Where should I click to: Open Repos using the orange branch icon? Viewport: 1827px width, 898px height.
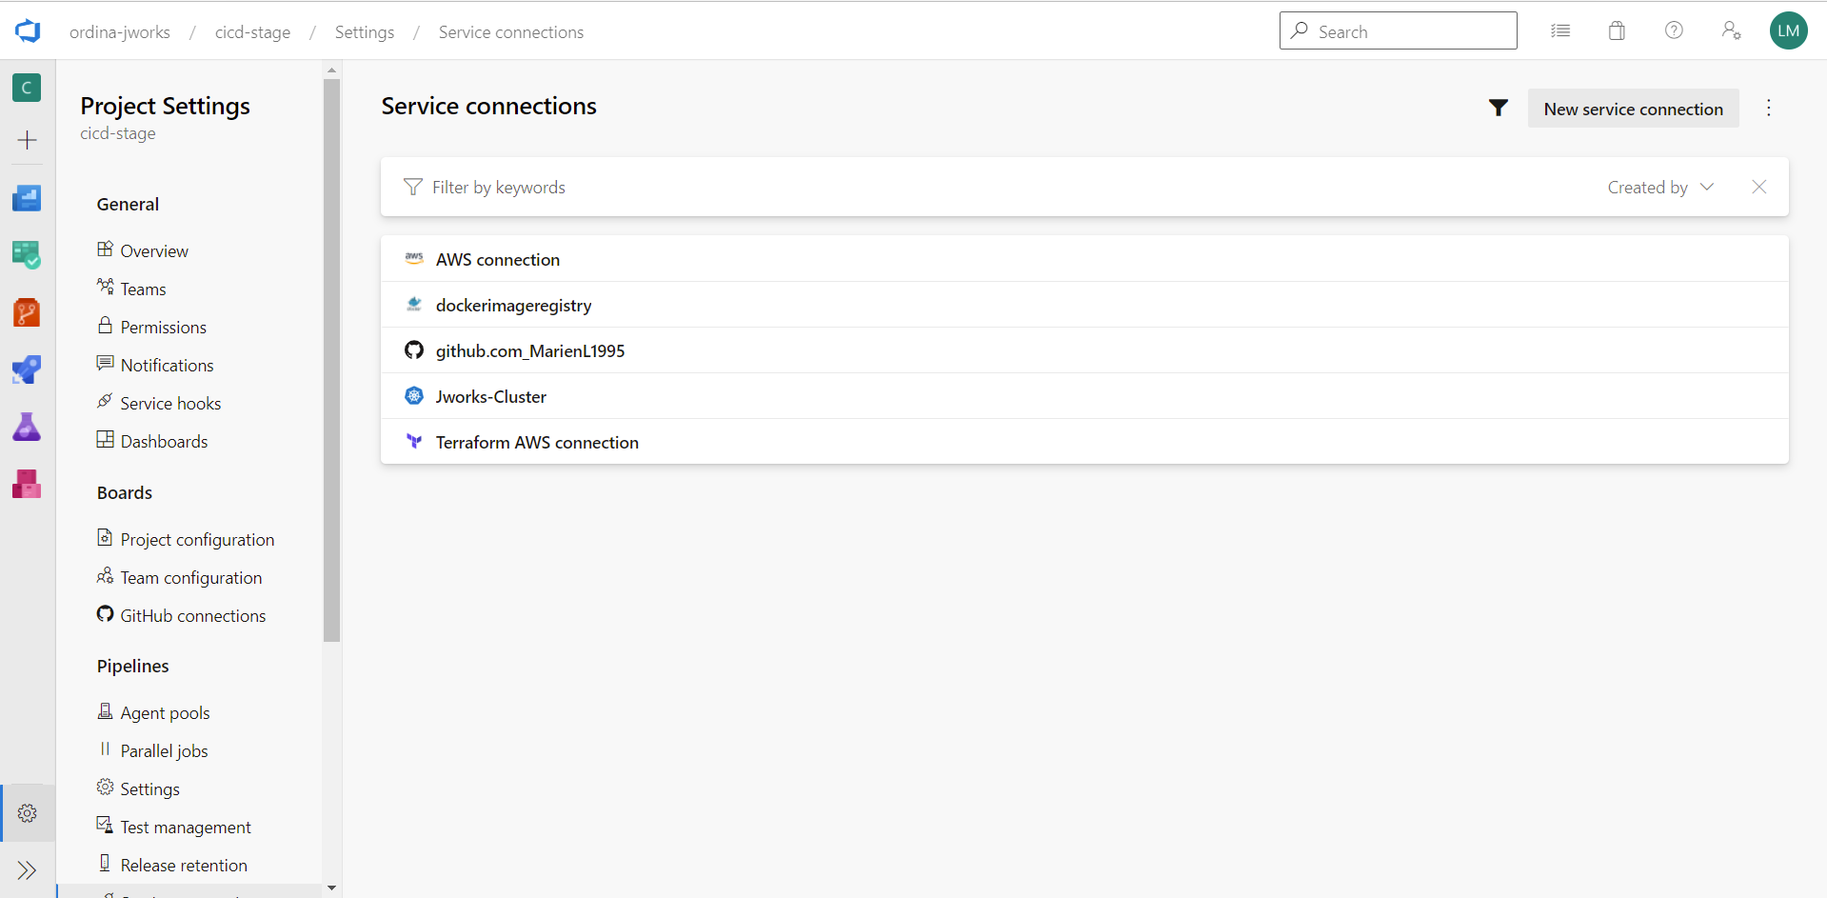[26, 312]
